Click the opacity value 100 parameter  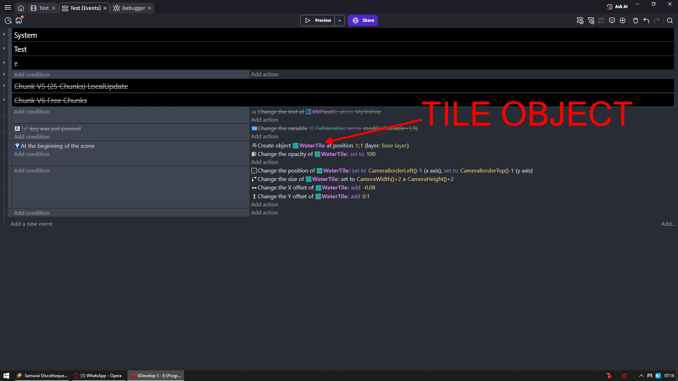[x=371, y=154]
